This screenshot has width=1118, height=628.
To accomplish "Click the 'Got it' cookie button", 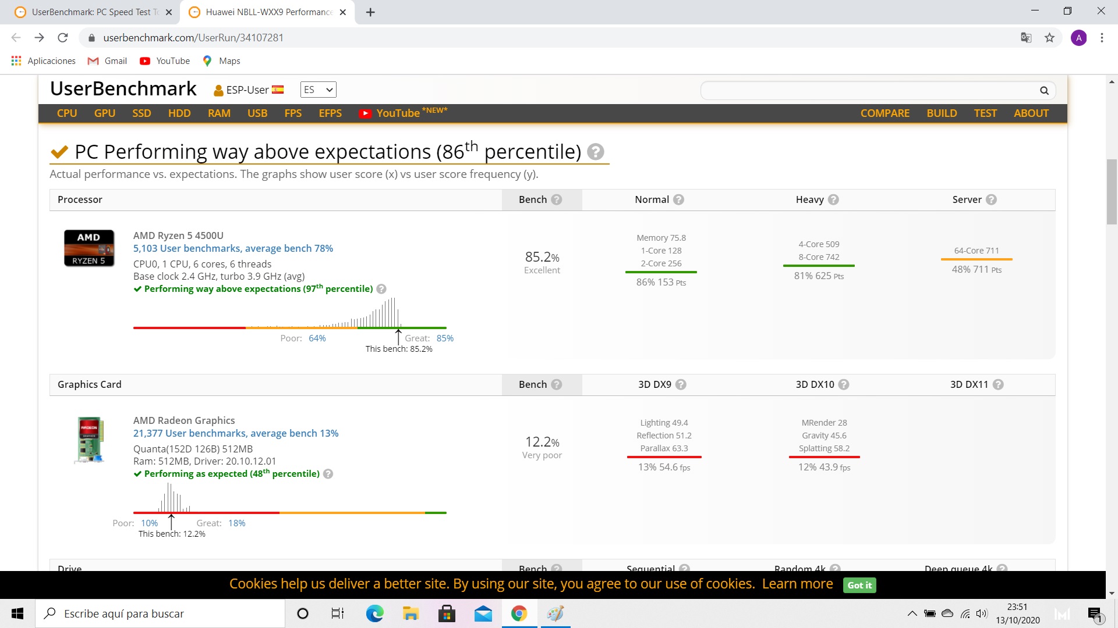I will (x=859, y=585).
